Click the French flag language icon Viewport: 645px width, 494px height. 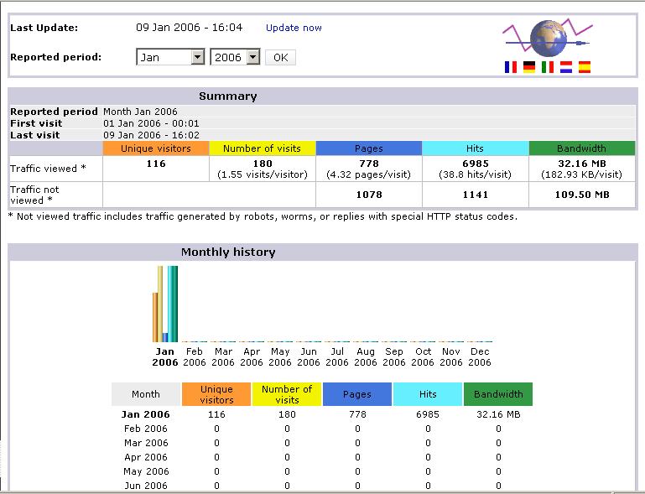coord(511,67)
